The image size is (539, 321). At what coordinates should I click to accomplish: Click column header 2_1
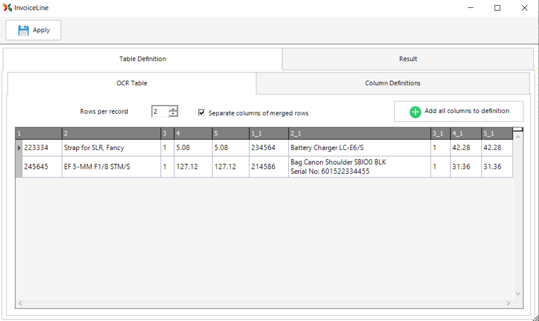359,134
